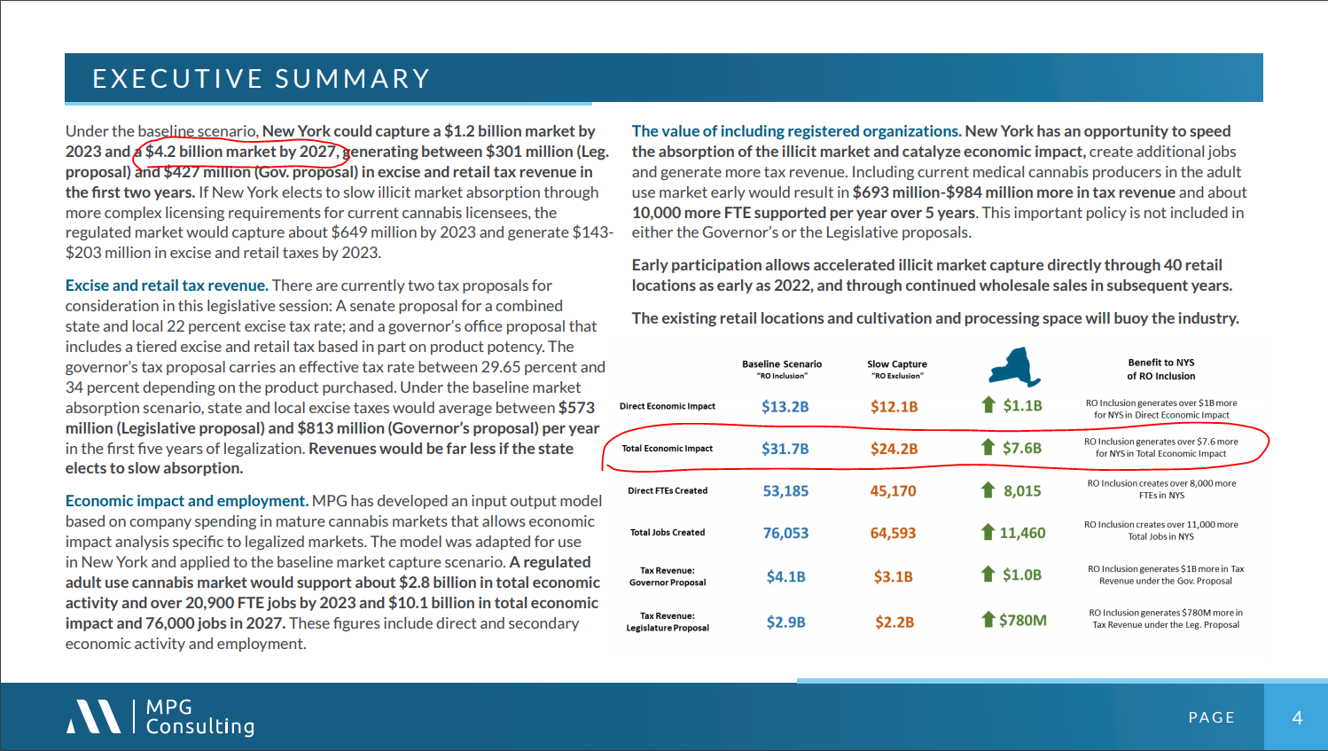Click the $780M benefit value
The width and height of the screenshot is (1328, 751).
click(x=1023, y=620)
